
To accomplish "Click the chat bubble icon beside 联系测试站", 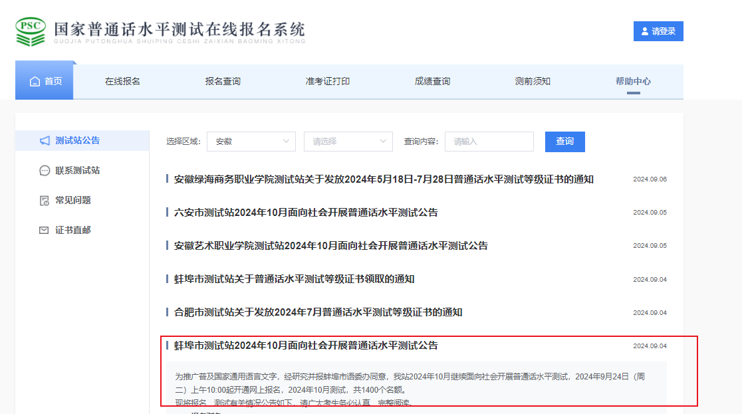I will pos(45,170).
